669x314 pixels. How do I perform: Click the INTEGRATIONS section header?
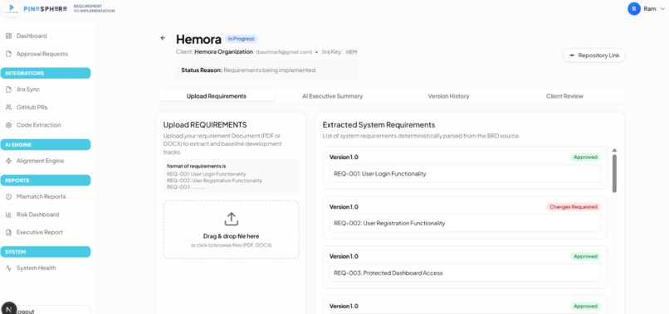click(x=45, y=73)
